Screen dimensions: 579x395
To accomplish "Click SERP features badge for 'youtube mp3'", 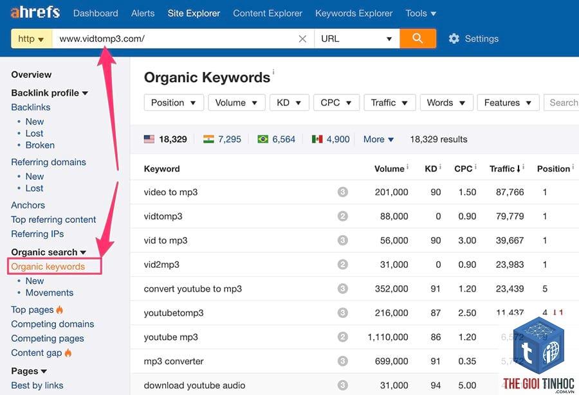I will coord(343,337).
